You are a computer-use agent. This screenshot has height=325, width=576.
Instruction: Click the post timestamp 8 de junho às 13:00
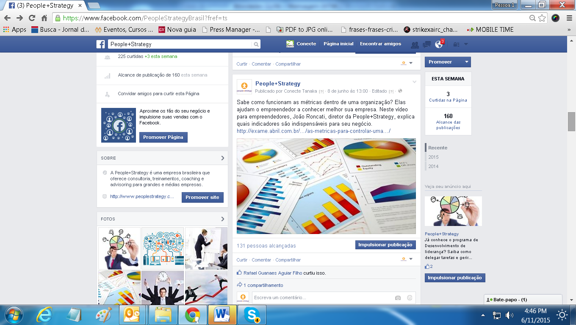coord(348,91)
